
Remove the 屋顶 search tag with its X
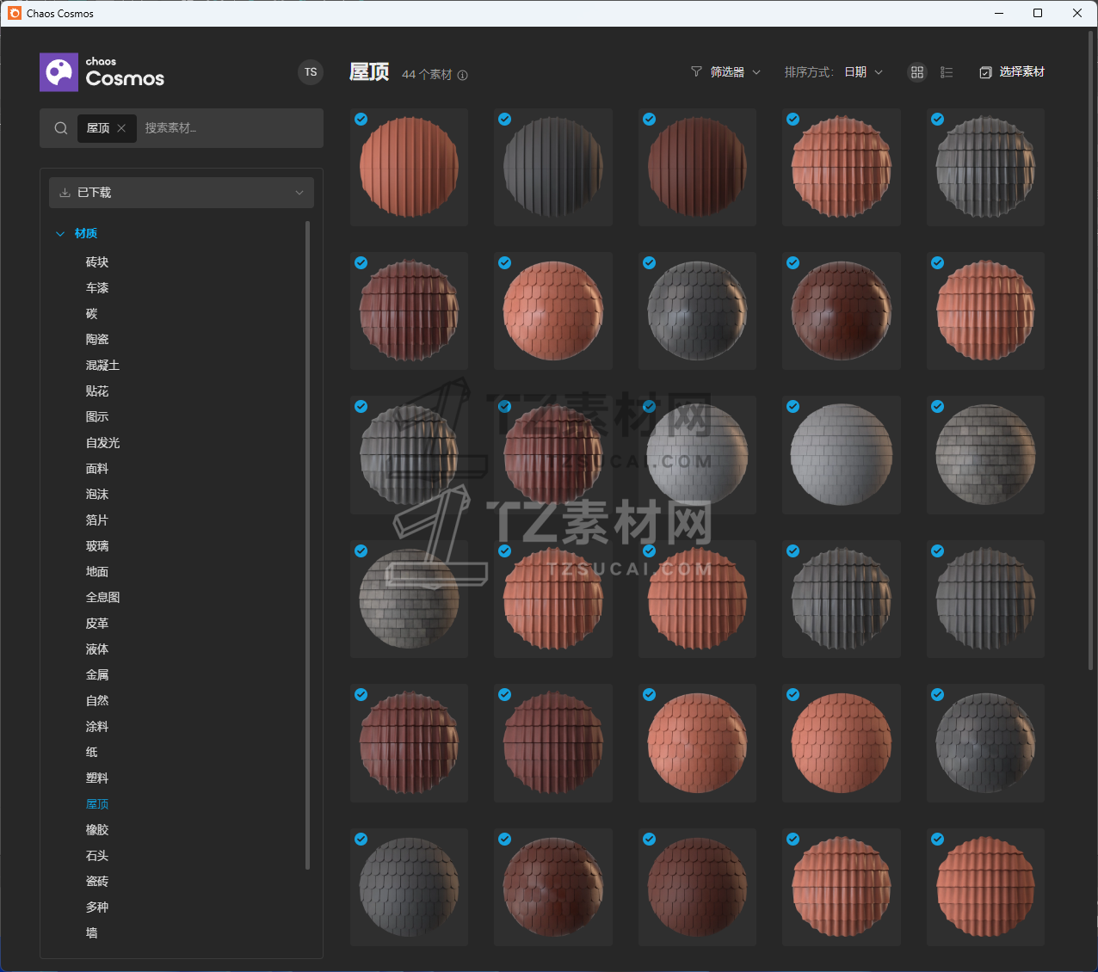click(x=121, y=128)
